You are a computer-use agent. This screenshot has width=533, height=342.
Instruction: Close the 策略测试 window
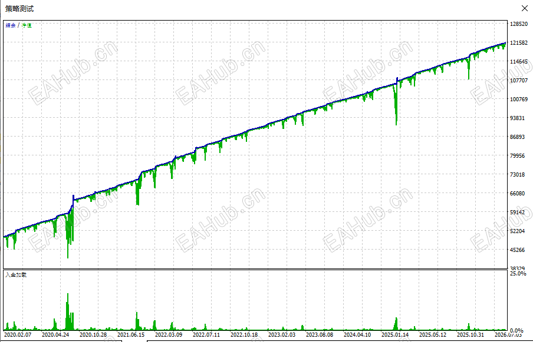[525, 8]
